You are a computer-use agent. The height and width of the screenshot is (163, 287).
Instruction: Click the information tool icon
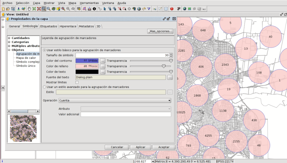click(94, 9)
